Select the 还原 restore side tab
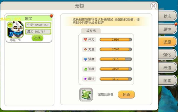The image size is (178, 112). pyautogui.click(x=167, y=42)
